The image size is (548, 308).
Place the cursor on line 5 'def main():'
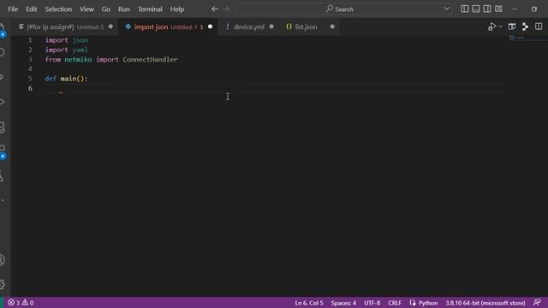tap(67, 79)
